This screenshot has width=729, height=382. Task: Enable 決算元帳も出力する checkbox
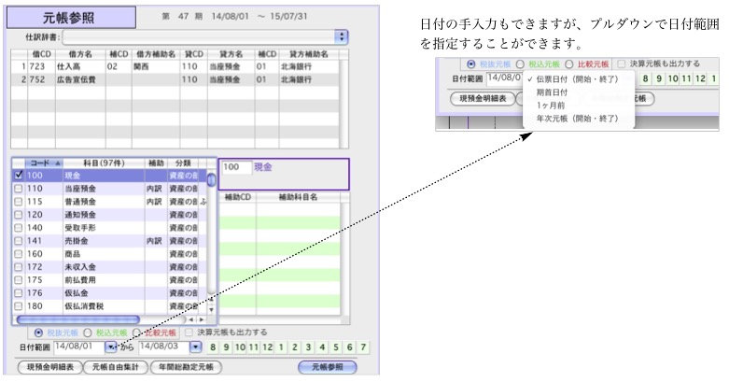pos(189,332)
